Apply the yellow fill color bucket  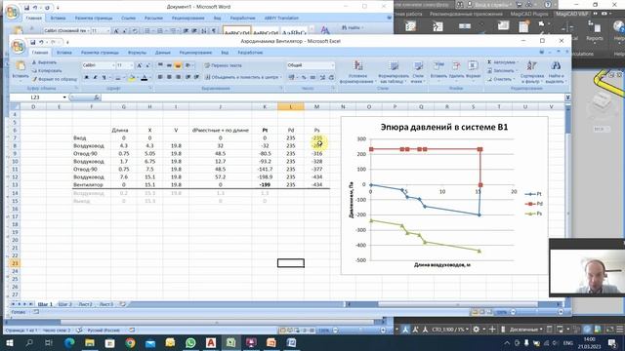(x=131, y=78)
